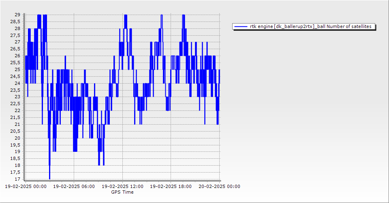Click the y-axis label '29'
The image size is (389, 203).
click(17, 15)
